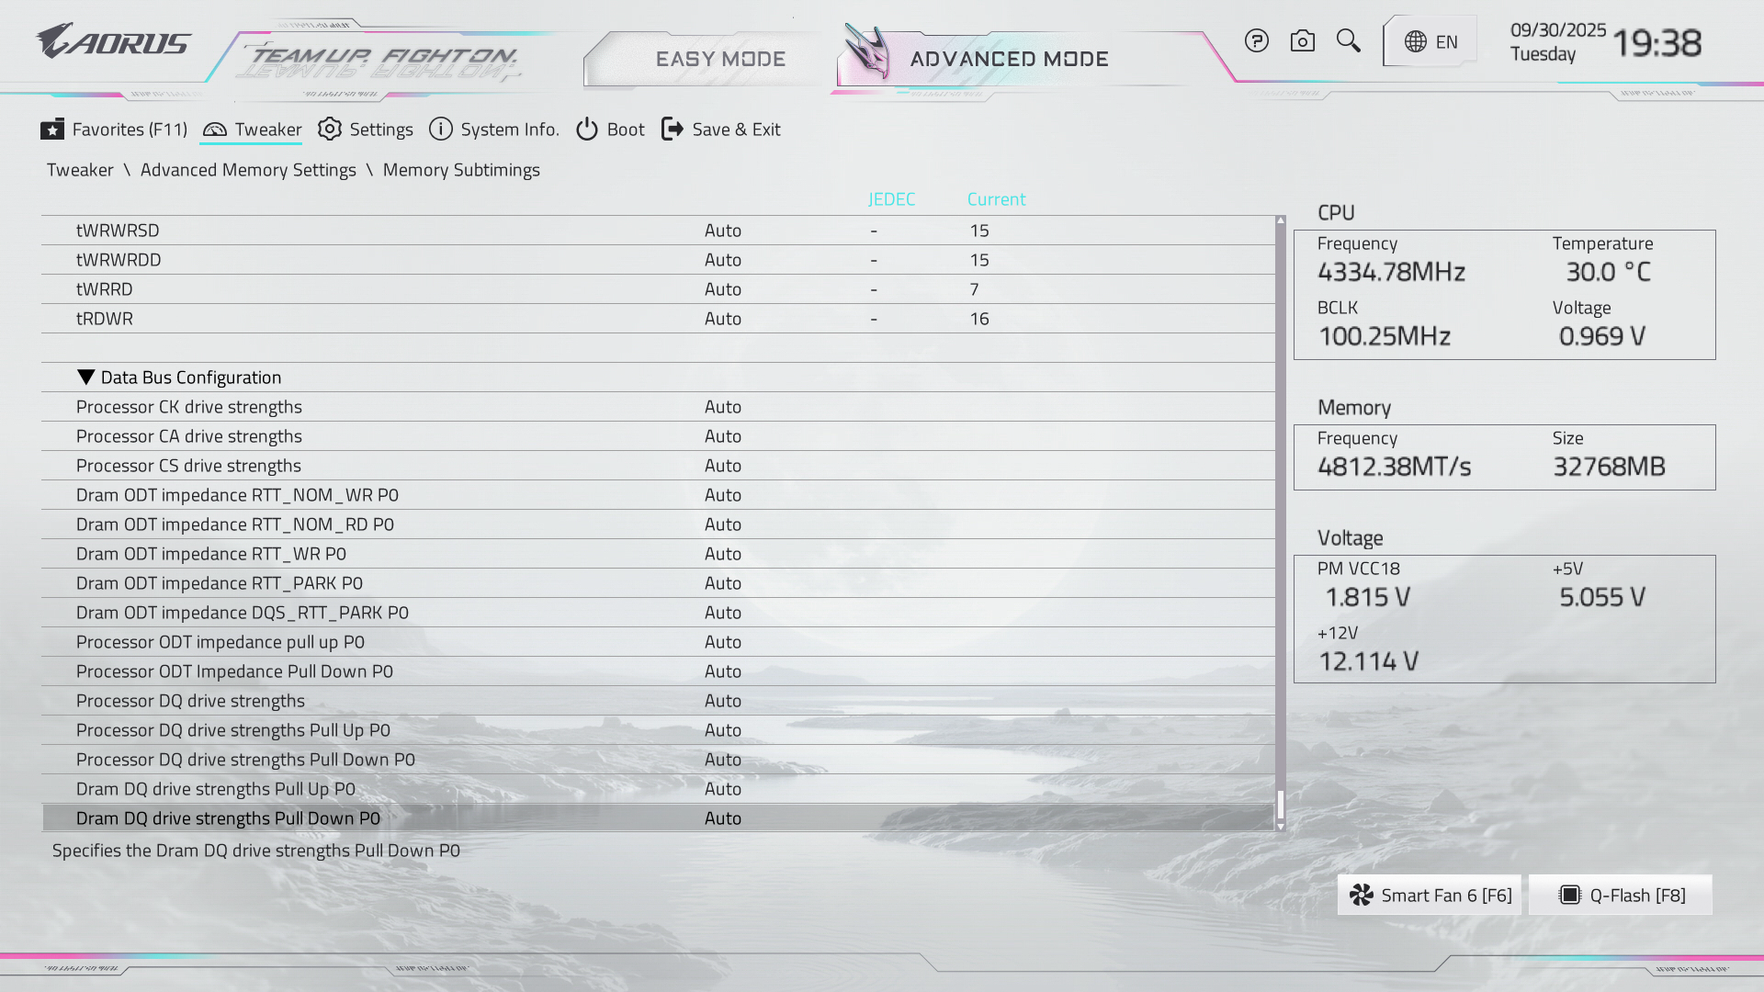Go to Advanced Memory Settings breadcrumb
The width and height of the screenshot is (1764, 992).
(248, 170)
